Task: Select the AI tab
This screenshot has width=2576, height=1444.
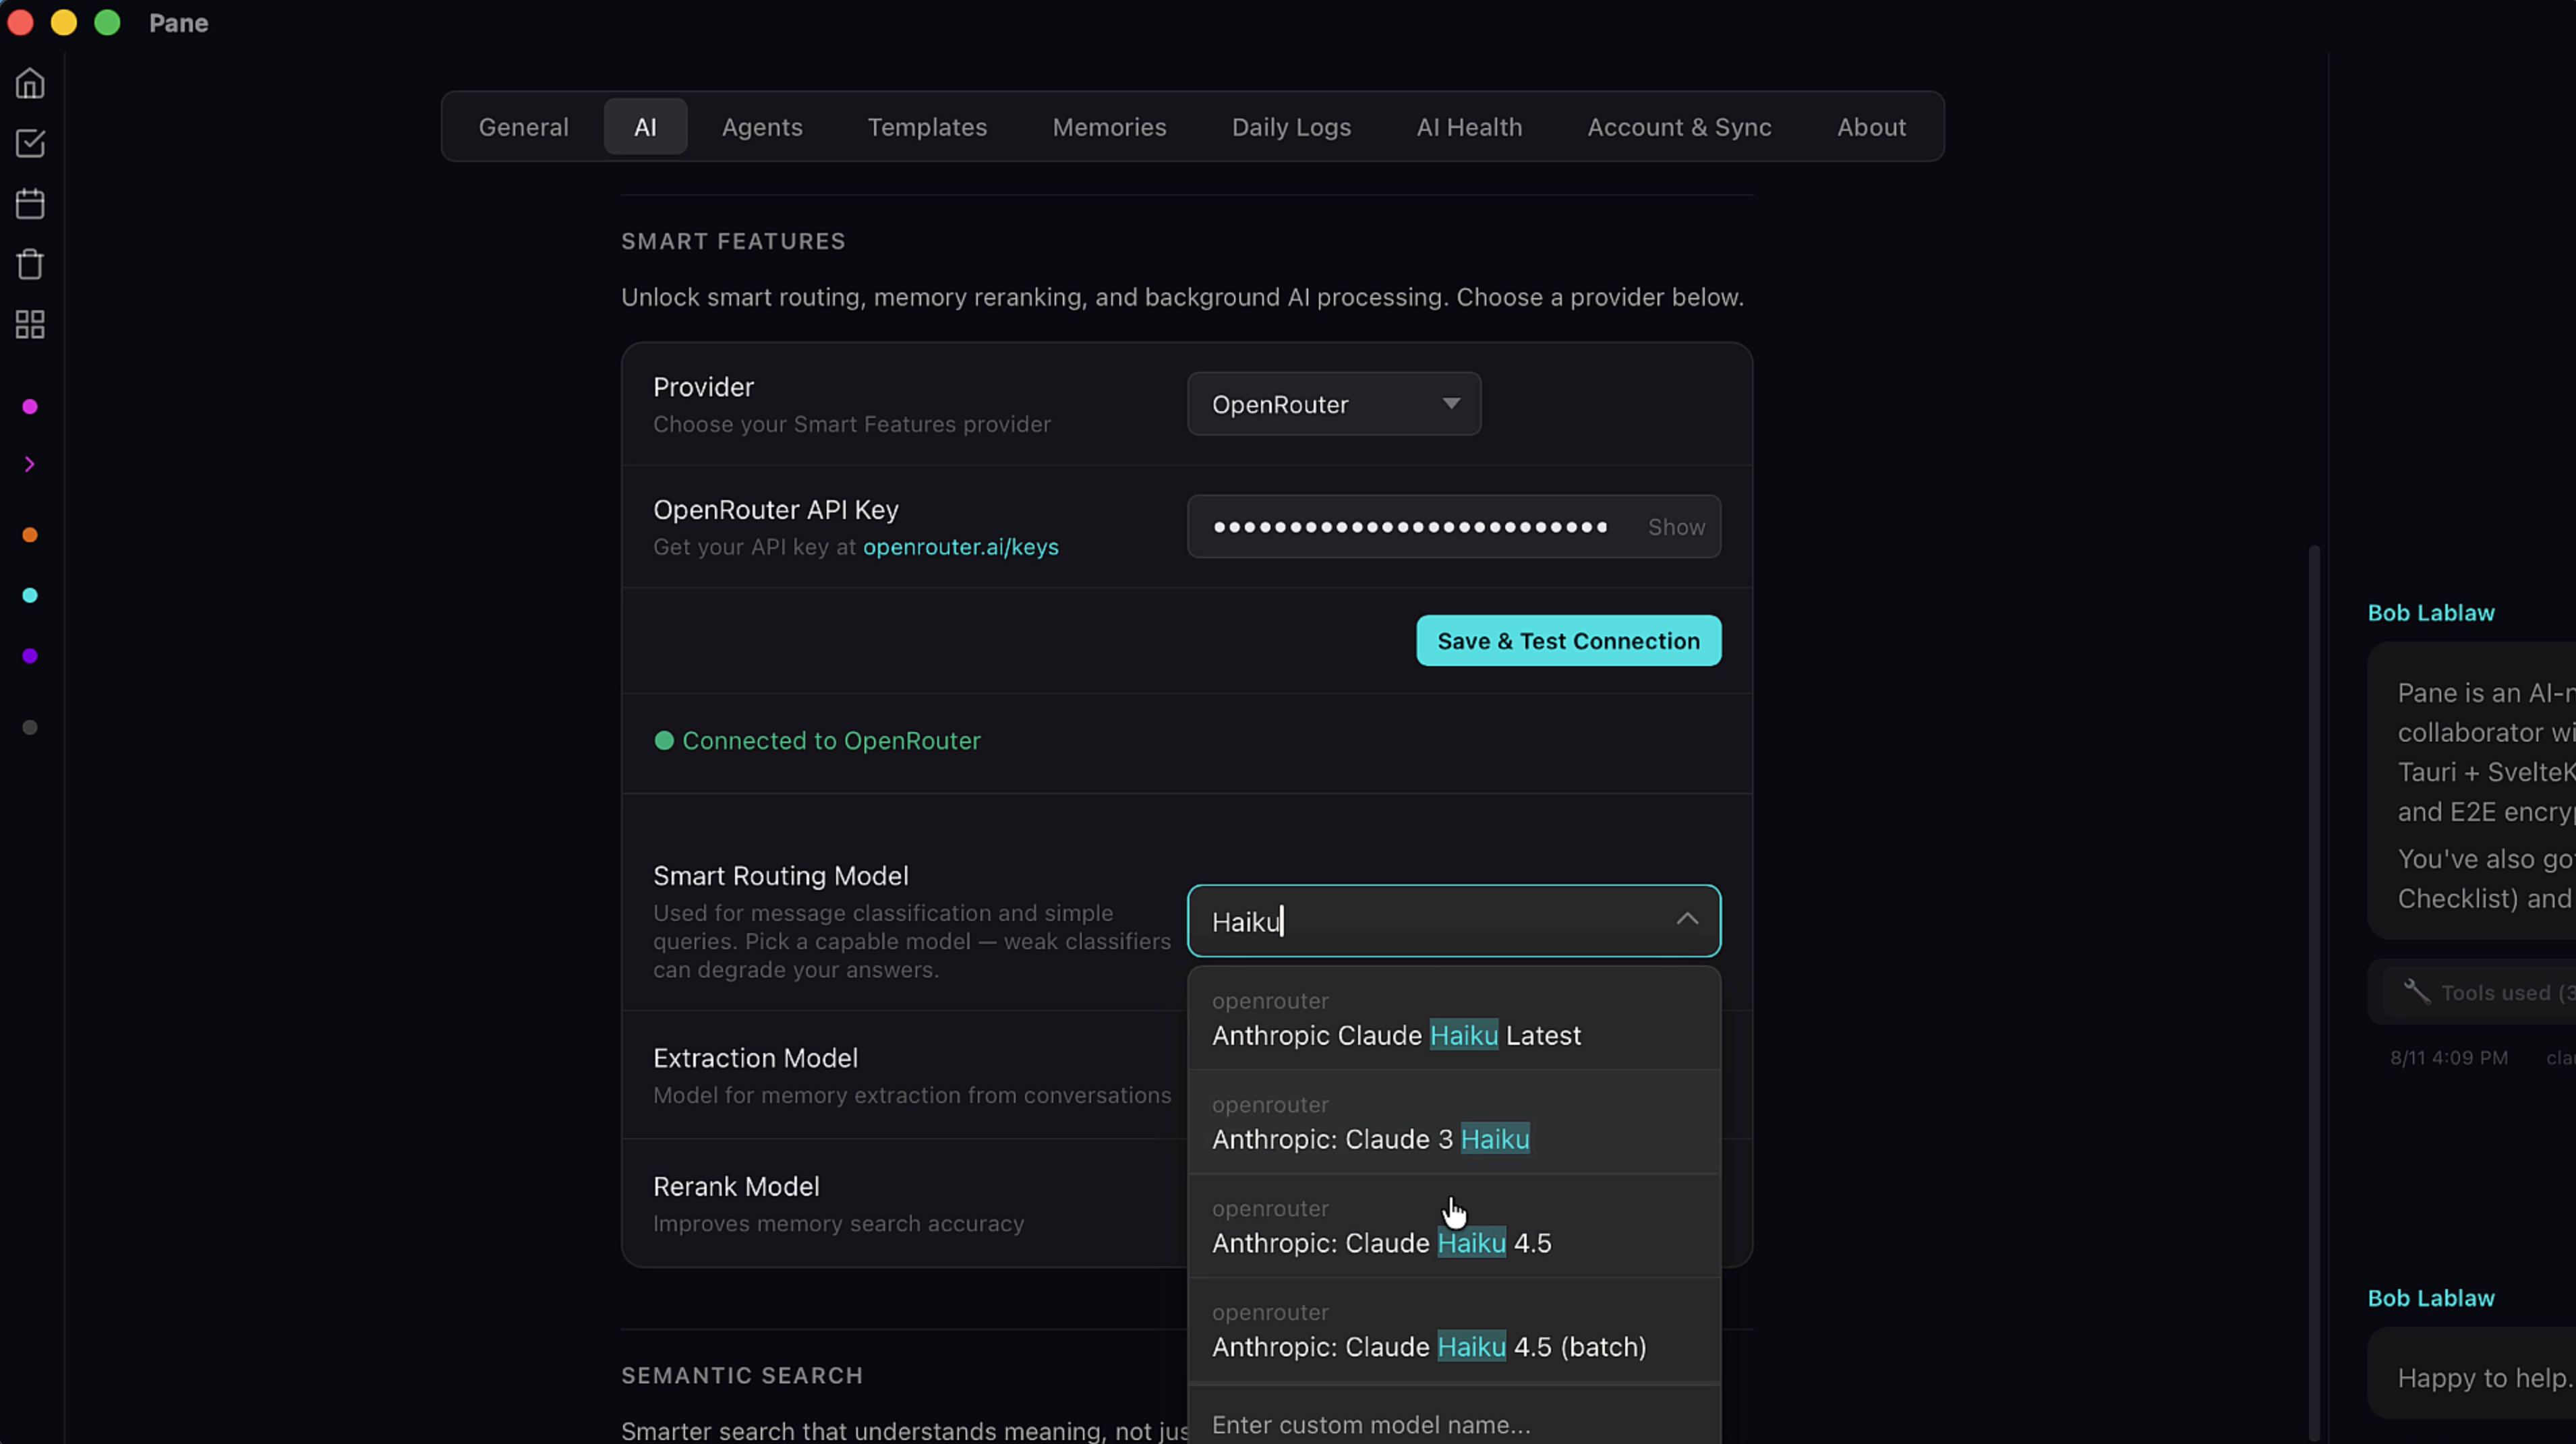Action: pyautogui.click(x=645, y=127)
